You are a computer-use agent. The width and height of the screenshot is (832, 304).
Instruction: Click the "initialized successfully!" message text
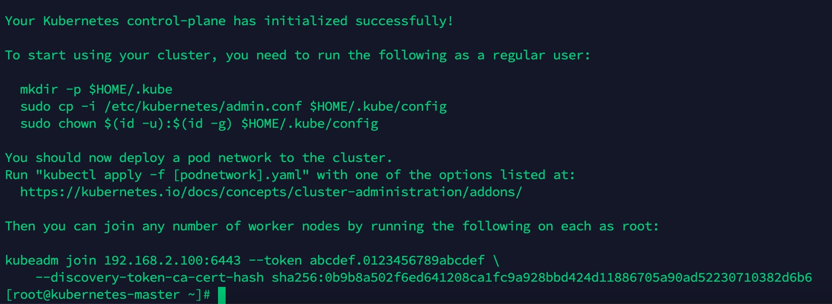358,21
